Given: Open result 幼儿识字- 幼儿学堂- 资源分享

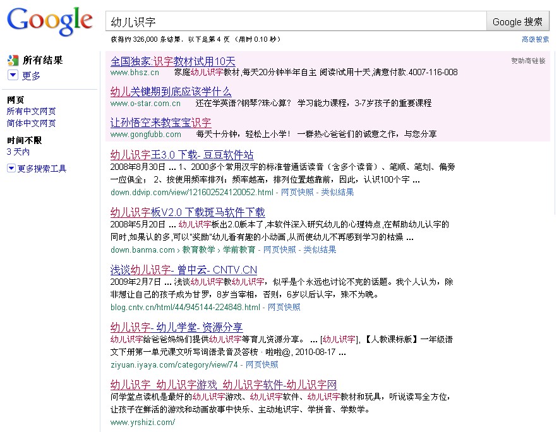Looking at the screenshot, I should [176, 327].
